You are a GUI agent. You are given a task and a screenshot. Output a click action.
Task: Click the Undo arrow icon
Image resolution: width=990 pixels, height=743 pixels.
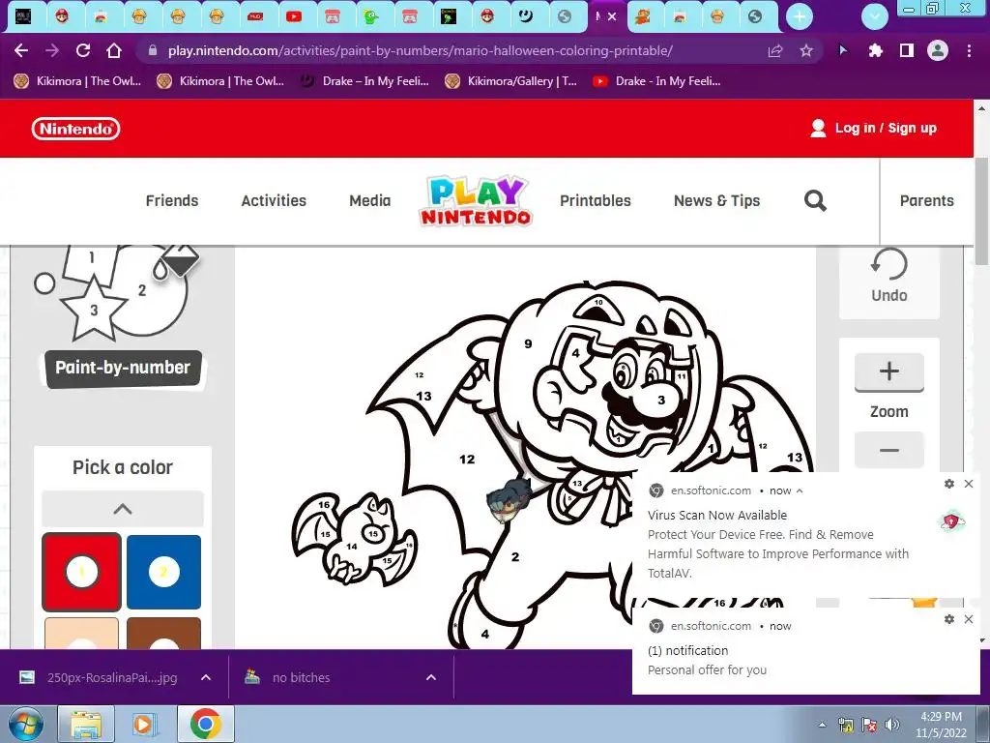[889, 263]
